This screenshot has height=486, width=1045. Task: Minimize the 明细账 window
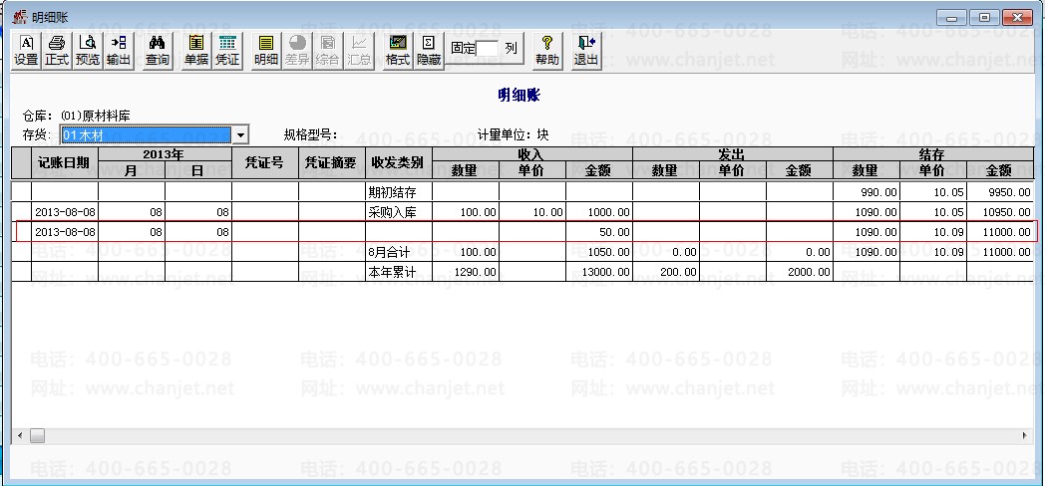tap(951, 18)
